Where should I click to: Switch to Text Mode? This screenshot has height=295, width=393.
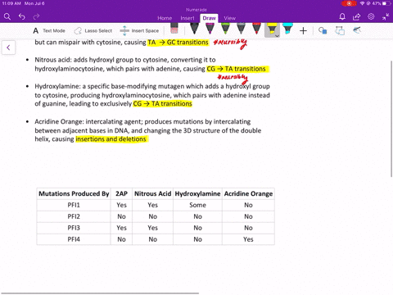tap(49, 30)
